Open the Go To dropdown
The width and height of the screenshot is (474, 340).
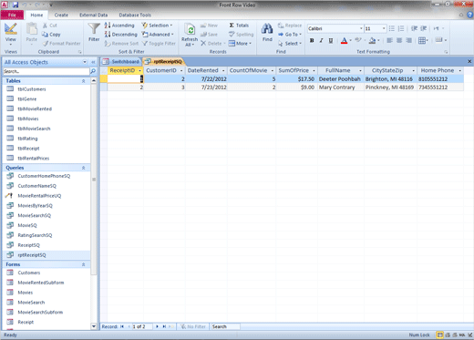coord(290,35)
